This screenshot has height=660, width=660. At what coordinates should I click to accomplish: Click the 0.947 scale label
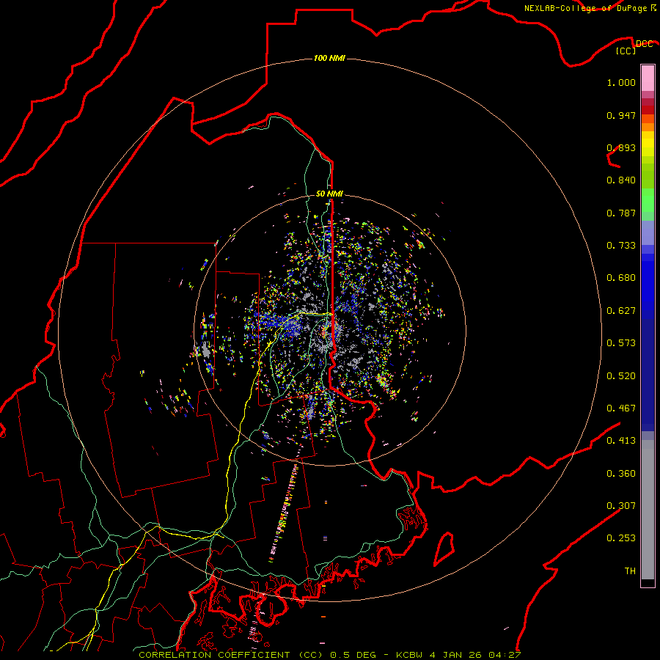pos(621,115)
